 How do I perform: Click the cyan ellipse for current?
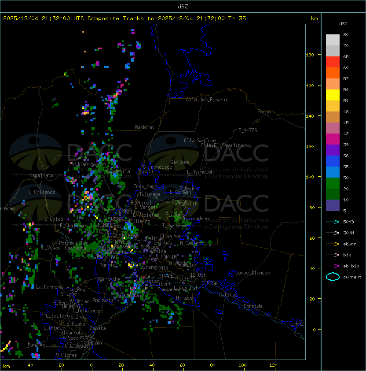(333, 277)
